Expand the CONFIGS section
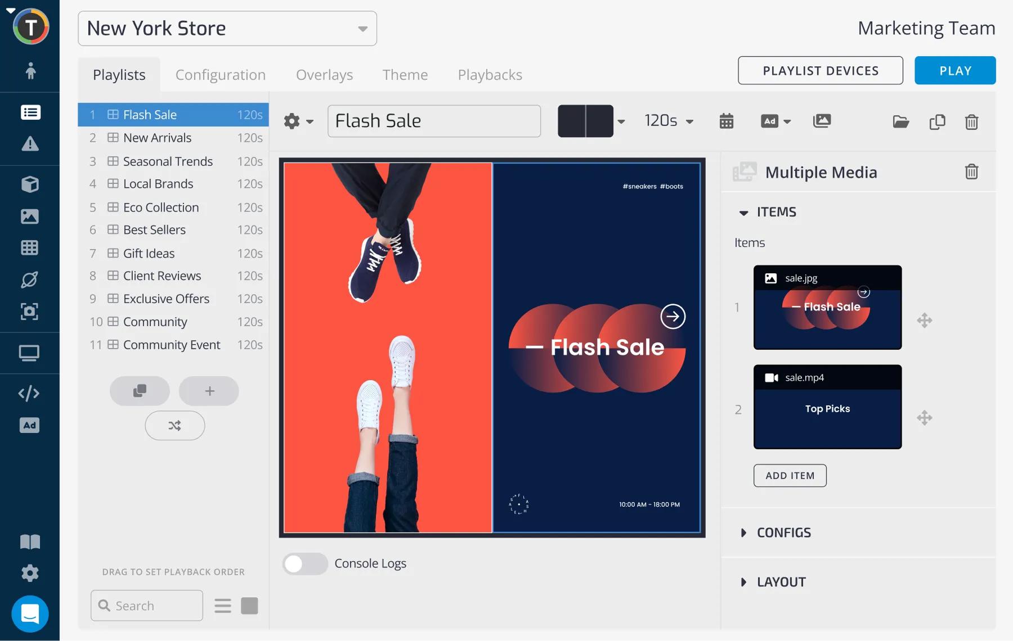 tap(783, 532)
